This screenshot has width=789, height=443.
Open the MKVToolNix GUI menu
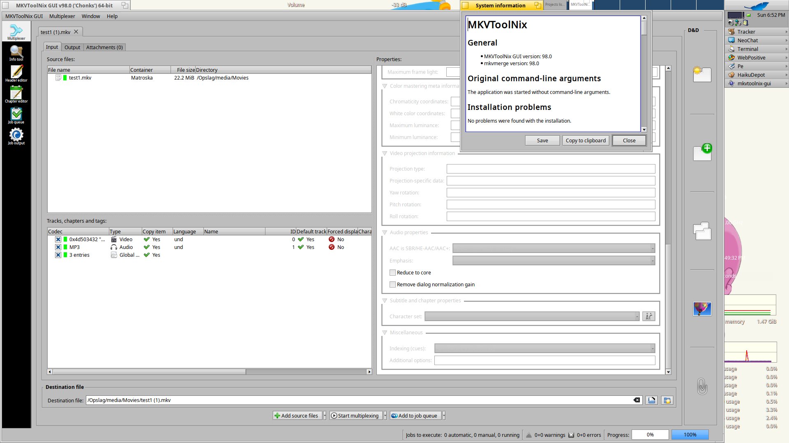click(24, 16)
